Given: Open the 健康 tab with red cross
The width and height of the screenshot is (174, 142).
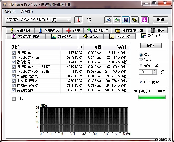Looking at the screenshot, I should pyautogui.click(x=73, y=30).
